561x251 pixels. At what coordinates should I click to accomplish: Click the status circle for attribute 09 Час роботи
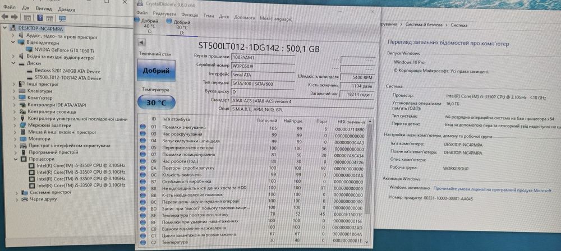(x=143, y=161)
